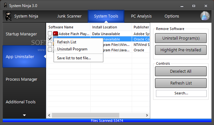Click Data Unavailable in the Adobe row
Screen dimensions: 214x125
click(x=106, y=34)
